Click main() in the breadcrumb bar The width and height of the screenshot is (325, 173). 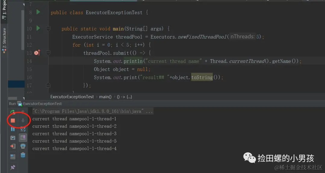tap(105, 97)
